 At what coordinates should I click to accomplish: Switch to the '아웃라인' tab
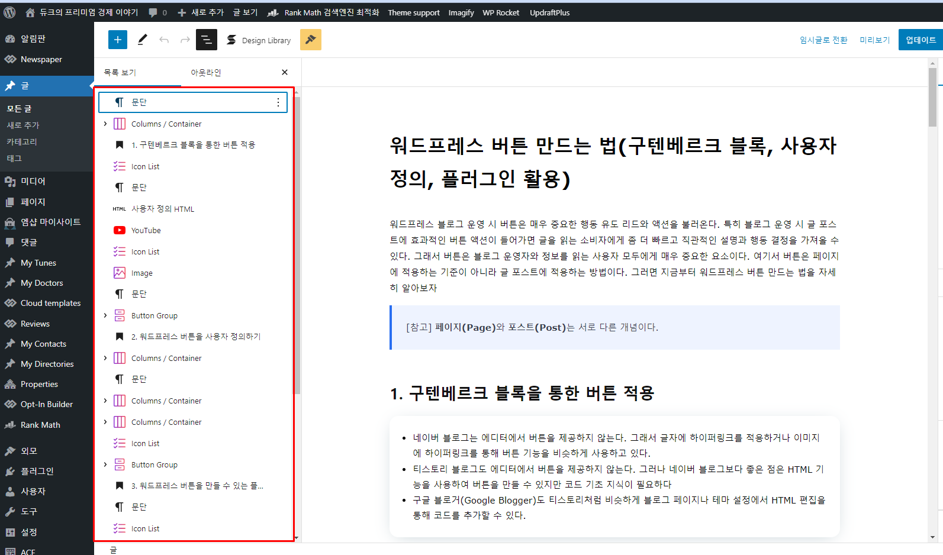point(206,73)
